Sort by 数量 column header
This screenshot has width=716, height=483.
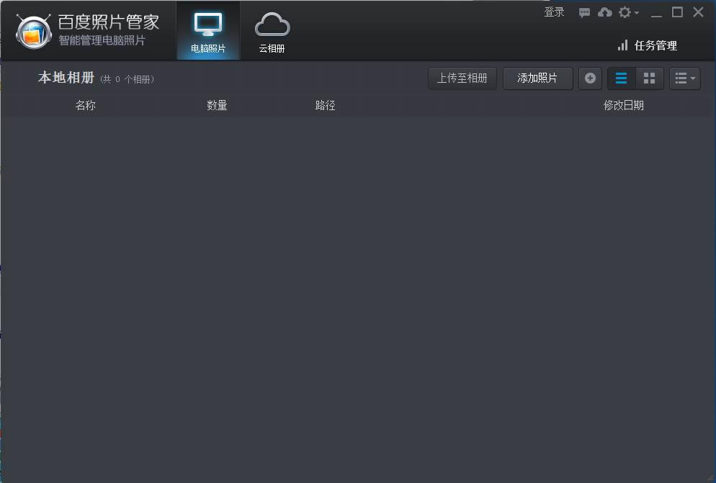point(217,106)
